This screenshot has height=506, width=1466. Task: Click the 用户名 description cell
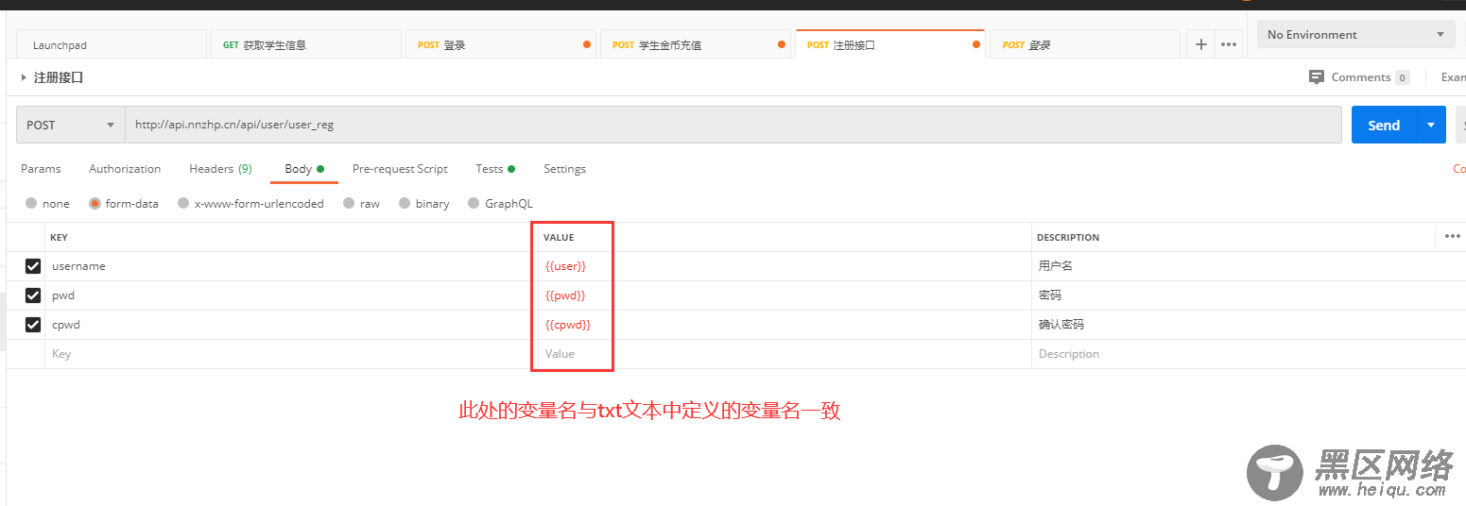(x=1248, y=266)
